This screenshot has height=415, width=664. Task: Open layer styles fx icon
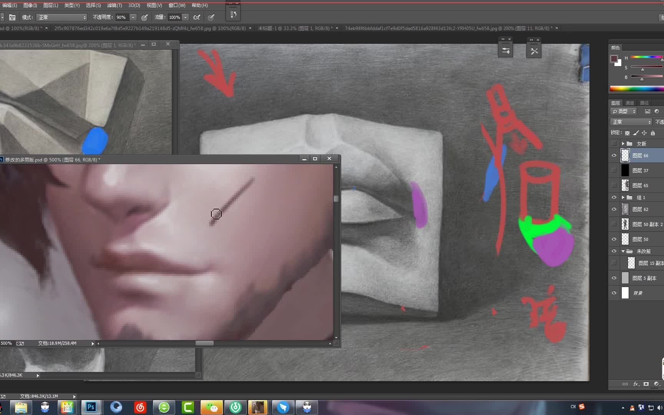coord(636,384)
